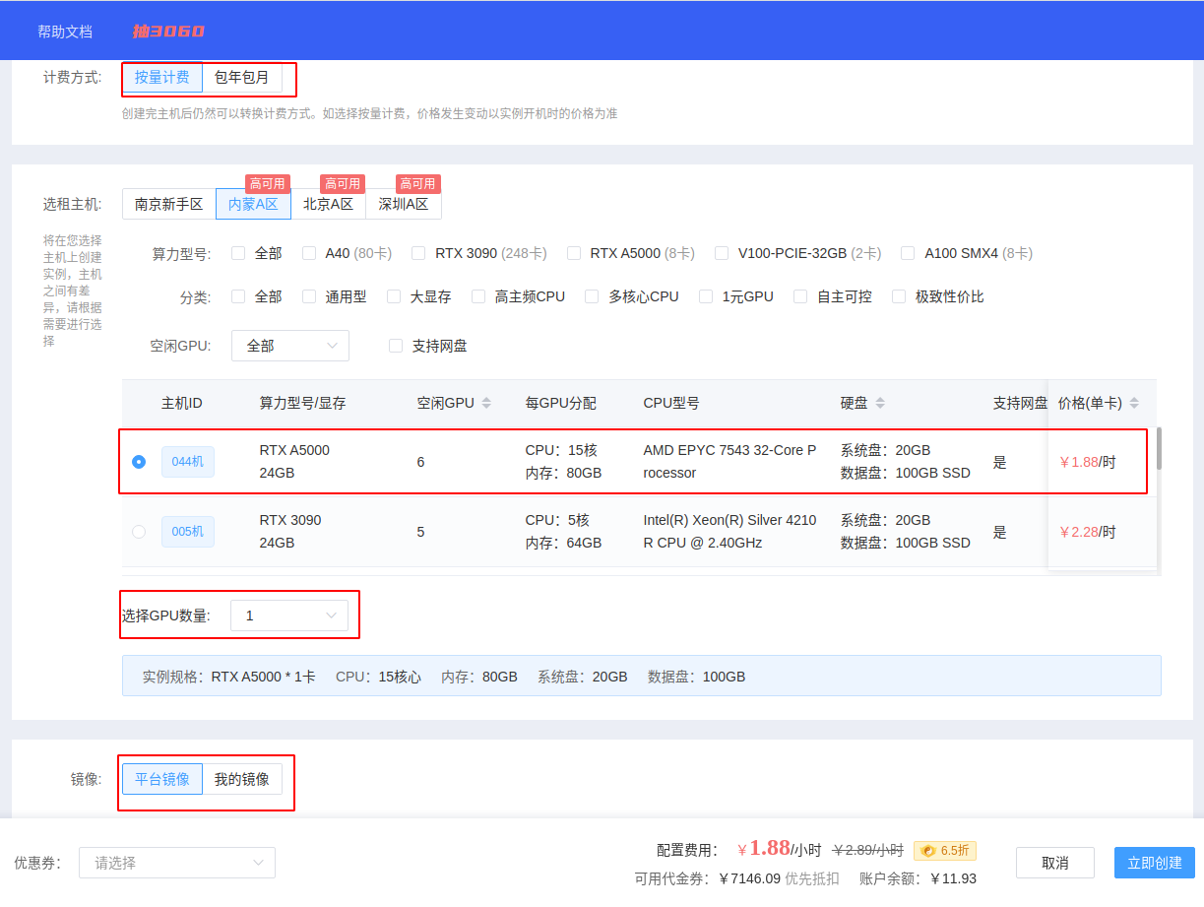Check the A40 (80卡) GPU model checkbox
The width and height of the screenshot is (1204, 907).
311,253
